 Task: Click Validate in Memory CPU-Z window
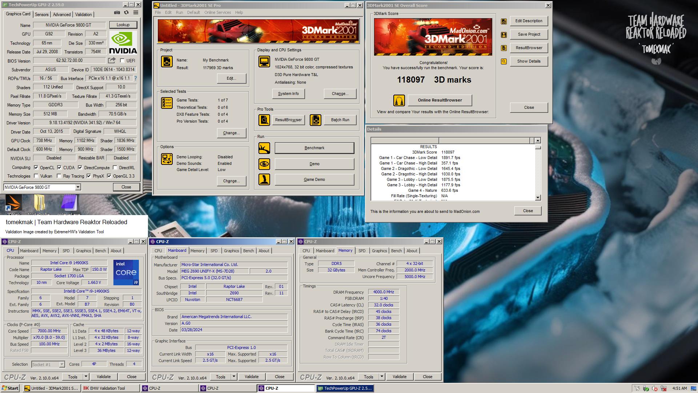tap(400, 377)
